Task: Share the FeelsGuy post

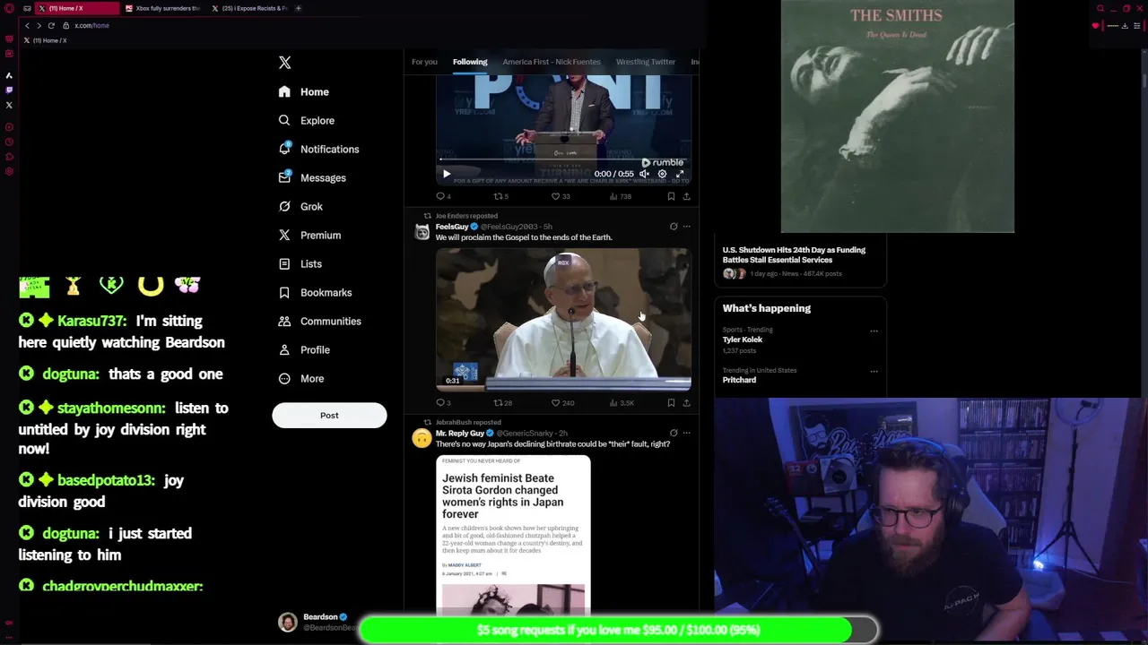Action: tap(686, 403)
